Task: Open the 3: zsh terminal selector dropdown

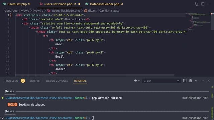Action: tap(162, 81)
